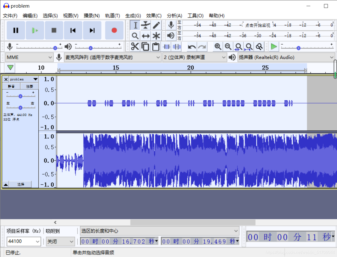This screenshot has width=337, height=257.
Task: Start playback with the Play button
Action: tap(35, 30)
